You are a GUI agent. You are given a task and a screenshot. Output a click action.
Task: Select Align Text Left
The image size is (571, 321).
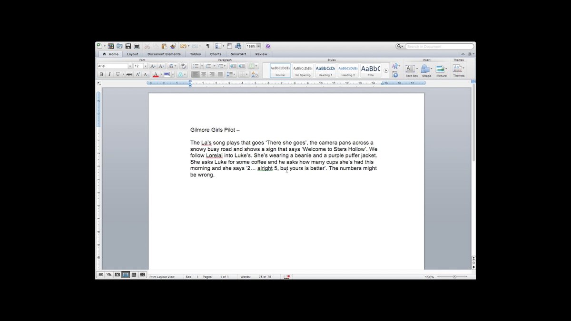pos(195,74)
